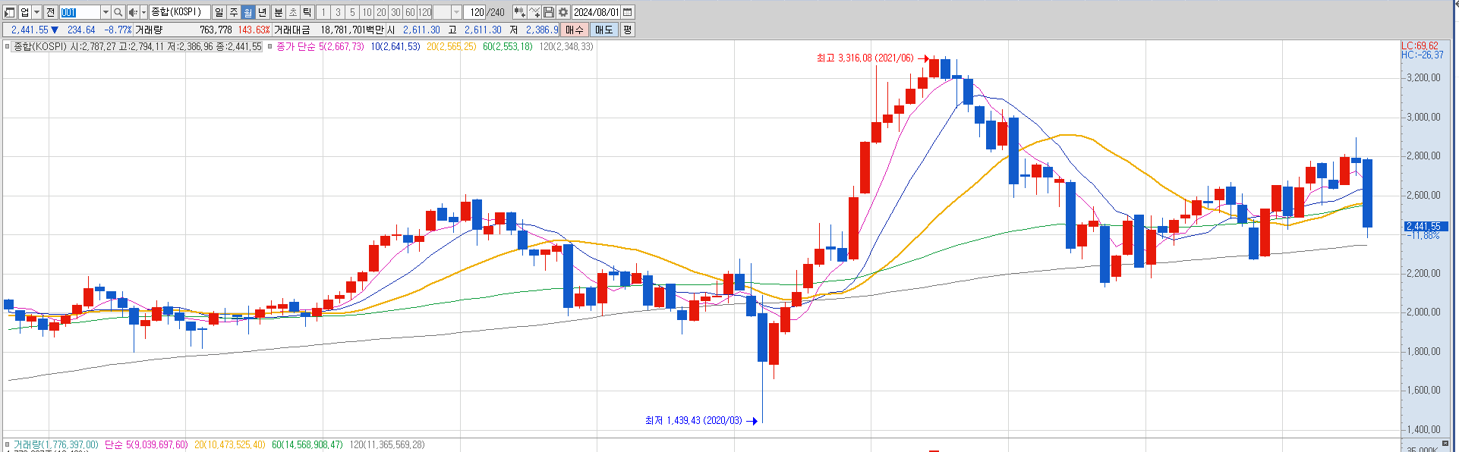The image size is (1459, 452).
Task: Switch to yearly chart with 년
Action: pos(263,12)
